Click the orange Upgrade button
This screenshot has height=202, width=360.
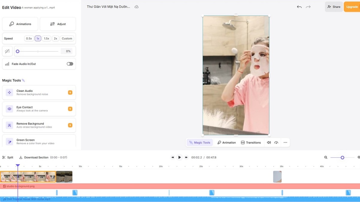(352, 7)
